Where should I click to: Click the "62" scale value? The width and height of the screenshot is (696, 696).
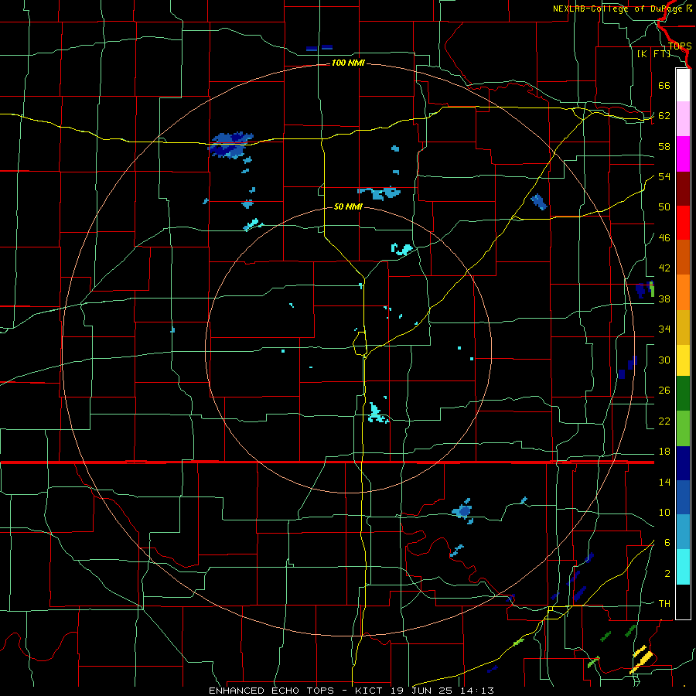click(x=664, y=116)
